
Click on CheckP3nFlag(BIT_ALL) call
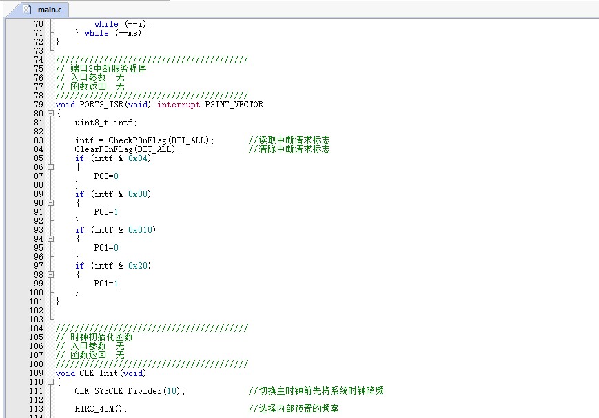(x=159, y=140)
